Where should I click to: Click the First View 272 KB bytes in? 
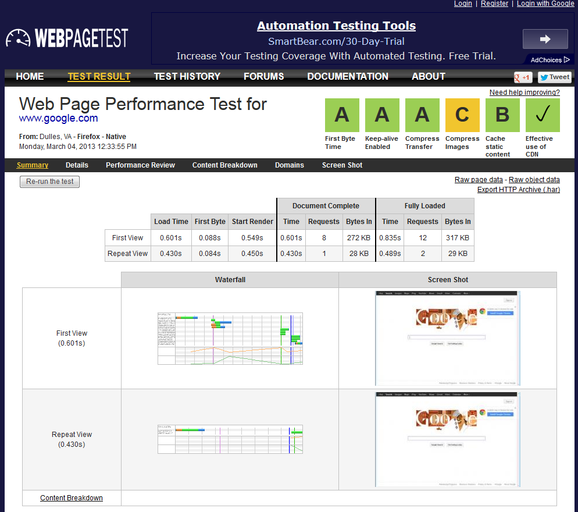click(359, 238)
